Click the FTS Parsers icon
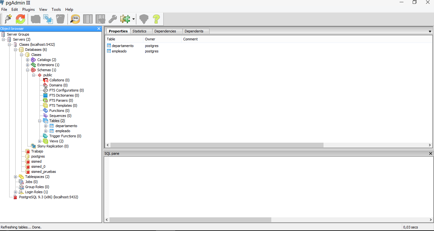 pyautogui.click(x=46, y=100)
